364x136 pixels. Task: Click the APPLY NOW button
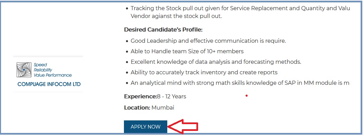145,127
